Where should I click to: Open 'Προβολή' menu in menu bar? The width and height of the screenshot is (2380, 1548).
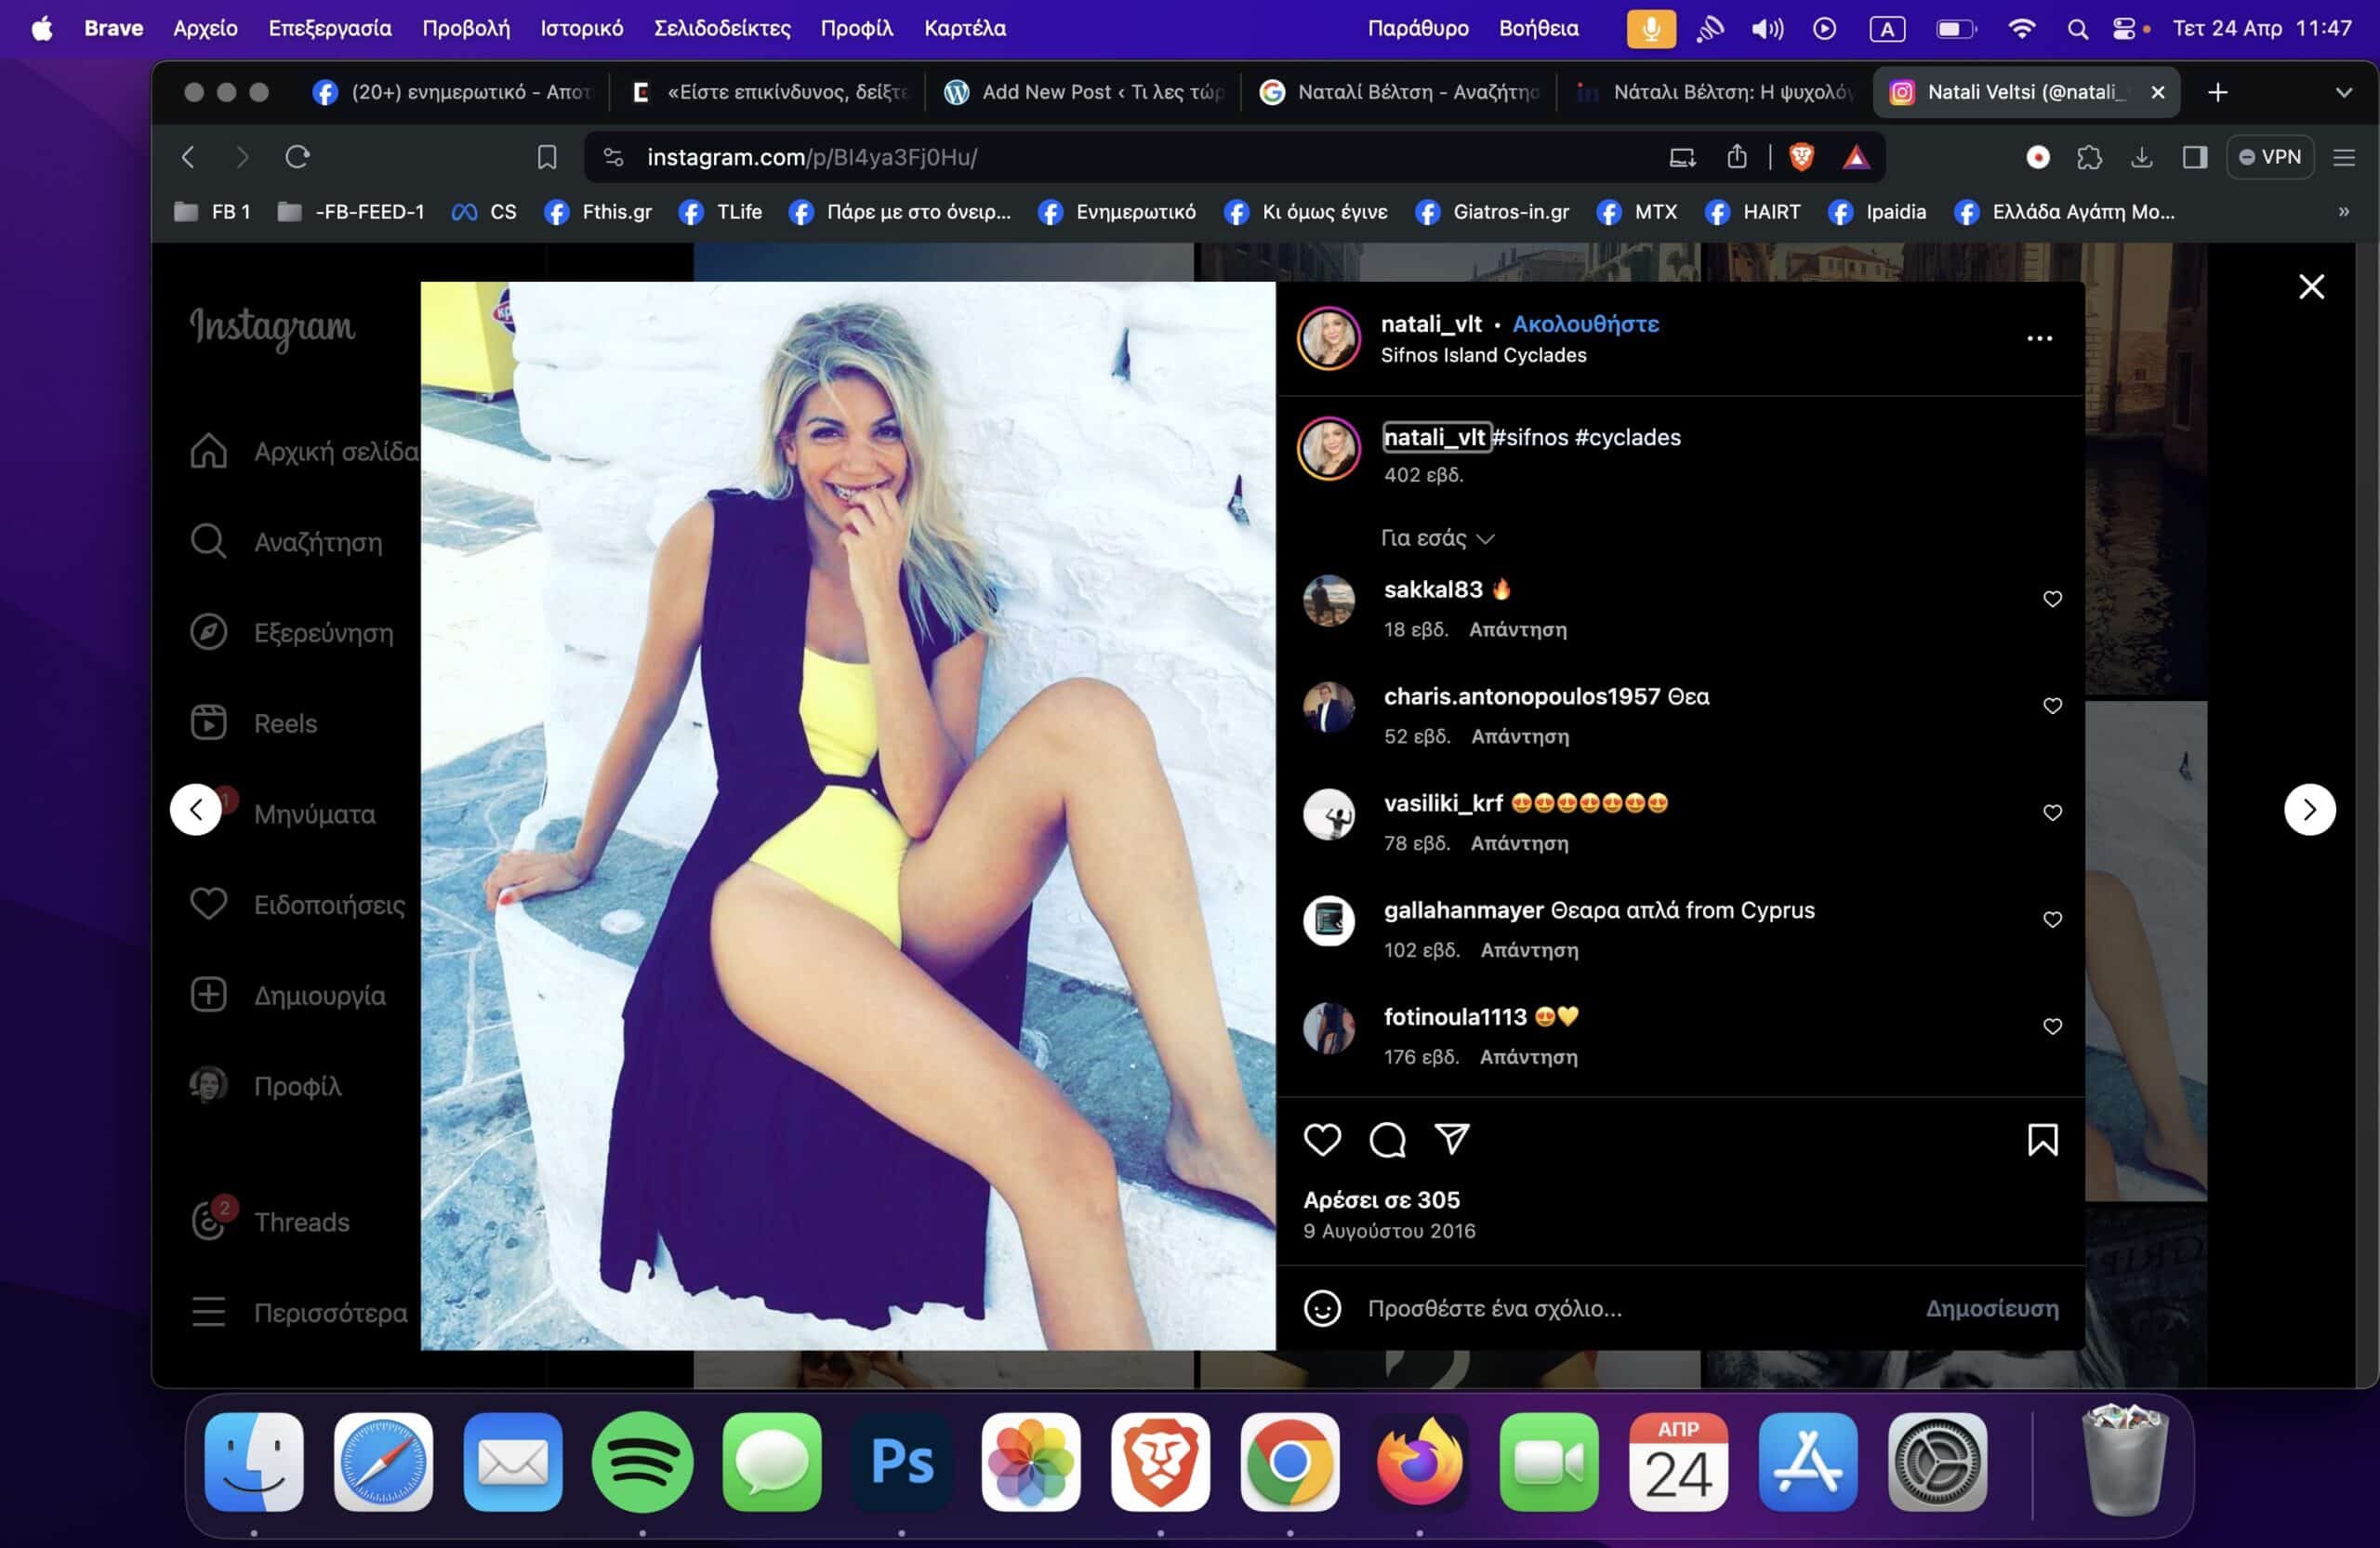click(x=466, y=28)
